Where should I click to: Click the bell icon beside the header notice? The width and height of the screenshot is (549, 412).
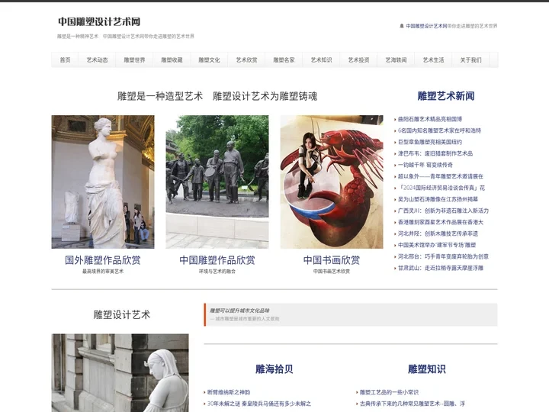(x=402, y=26)
